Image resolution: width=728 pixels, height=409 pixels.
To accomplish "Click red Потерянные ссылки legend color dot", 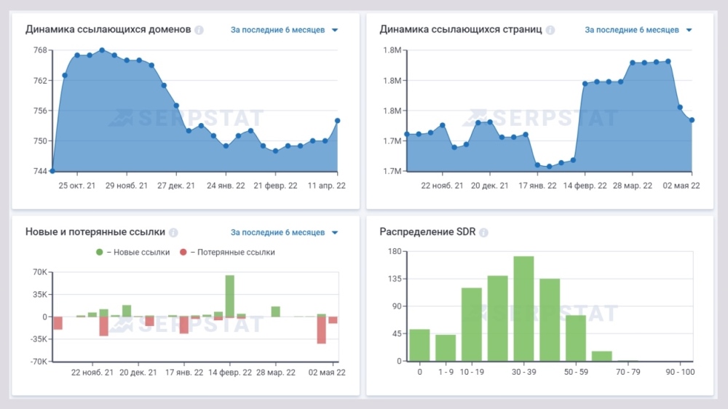I will 183,253.
